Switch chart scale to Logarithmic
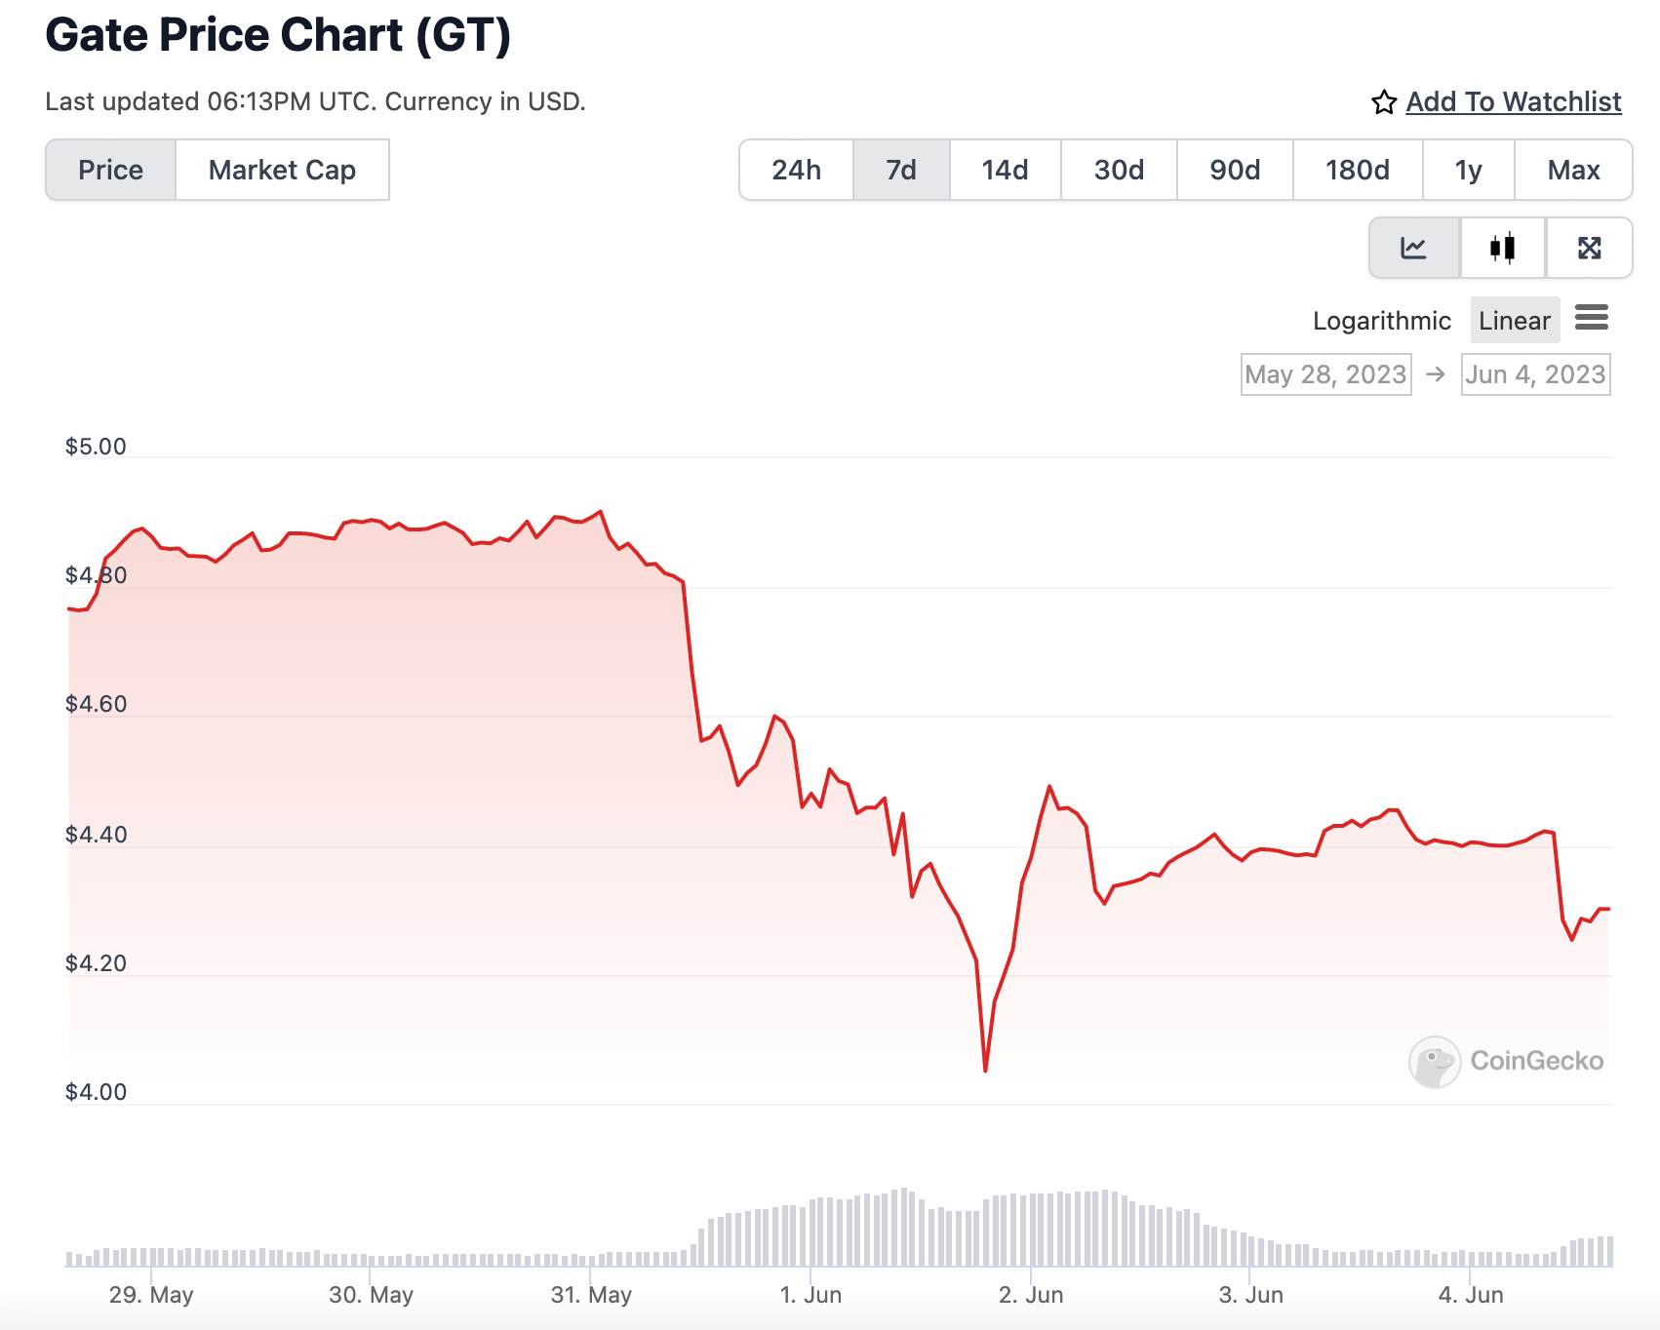The width and height of the screenshot is (1660, 1330). [1382, 320]
